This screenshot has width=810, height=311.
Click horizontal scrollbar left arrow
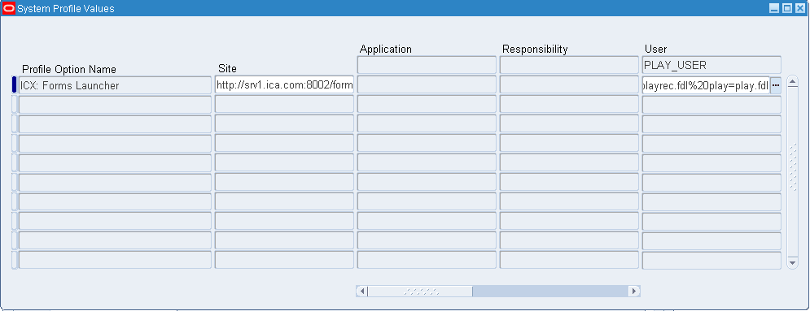point(362,292)
